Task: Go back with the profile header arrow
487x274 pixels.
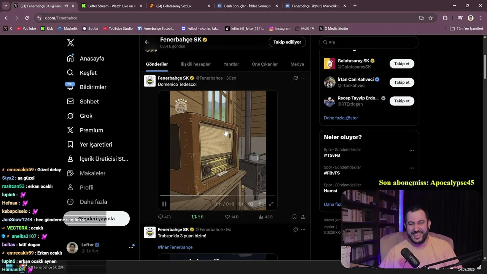Action: pyautogui.click(x=147, y=42)
